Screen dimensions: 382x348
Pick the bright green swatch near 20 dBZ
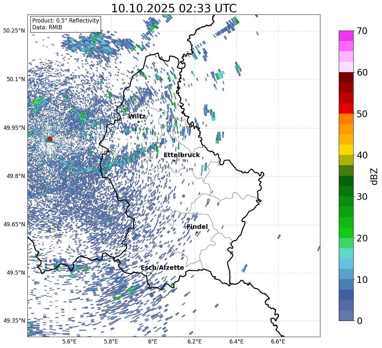[346, 232]
